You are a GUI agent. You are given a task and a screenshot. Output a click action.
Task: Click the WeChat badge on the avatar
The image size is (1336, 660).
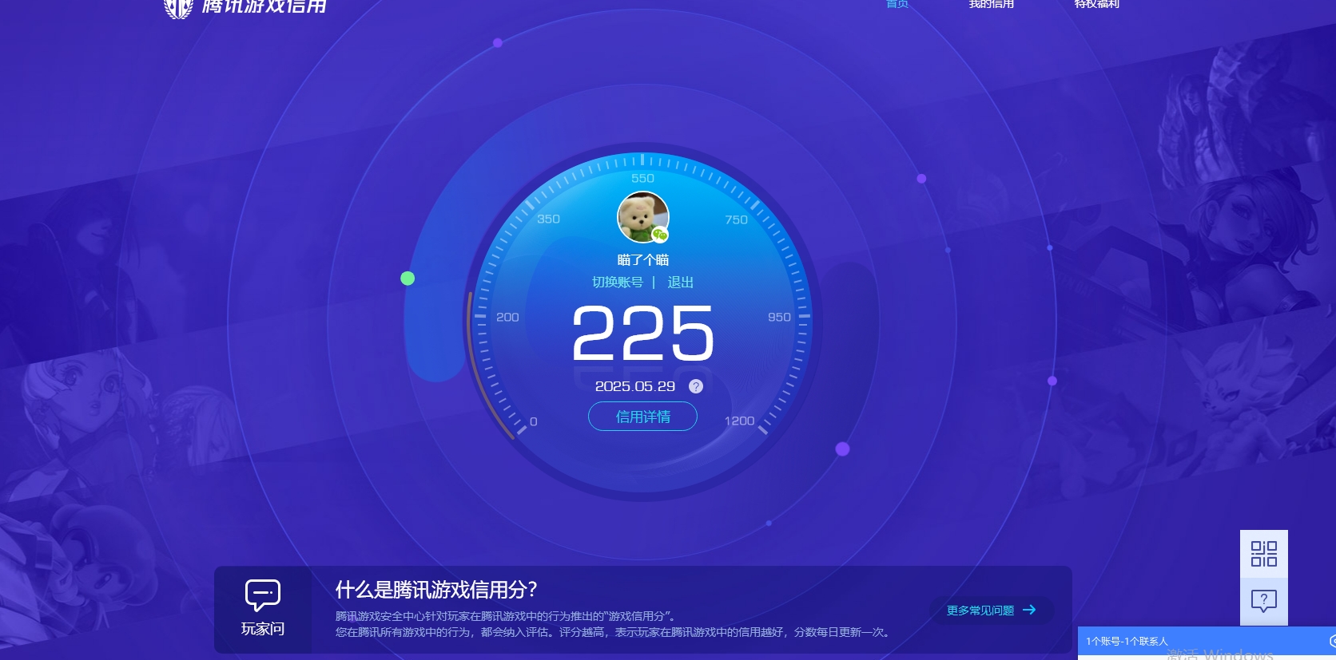(x=659, y=234)
